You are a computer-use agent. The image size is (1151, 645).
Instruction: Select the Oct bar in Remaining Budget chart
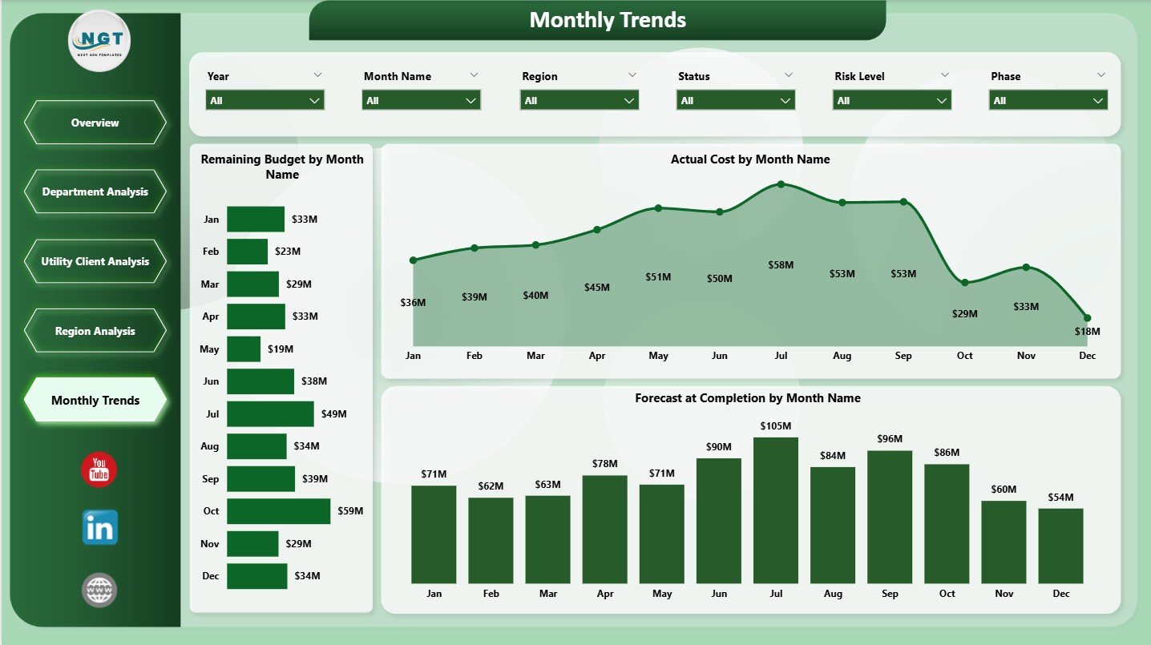click(x=278, y=510)
